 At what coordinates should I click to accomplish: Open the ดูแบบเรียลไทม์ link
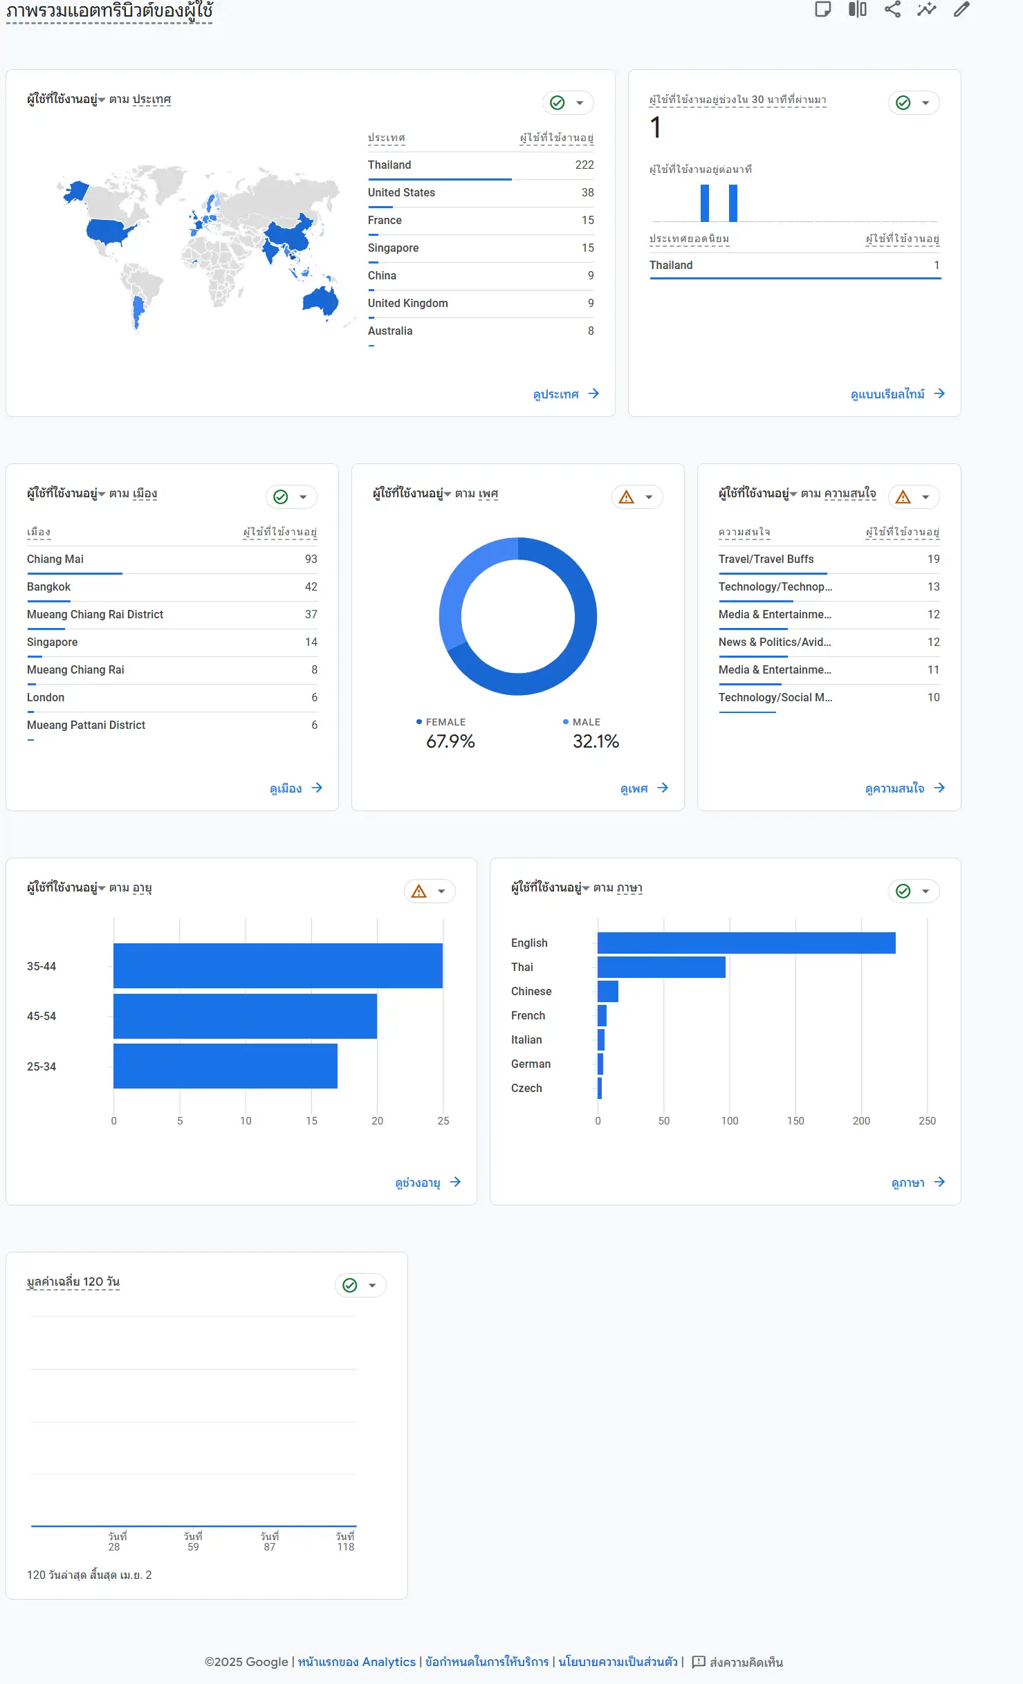pos(898,394)
